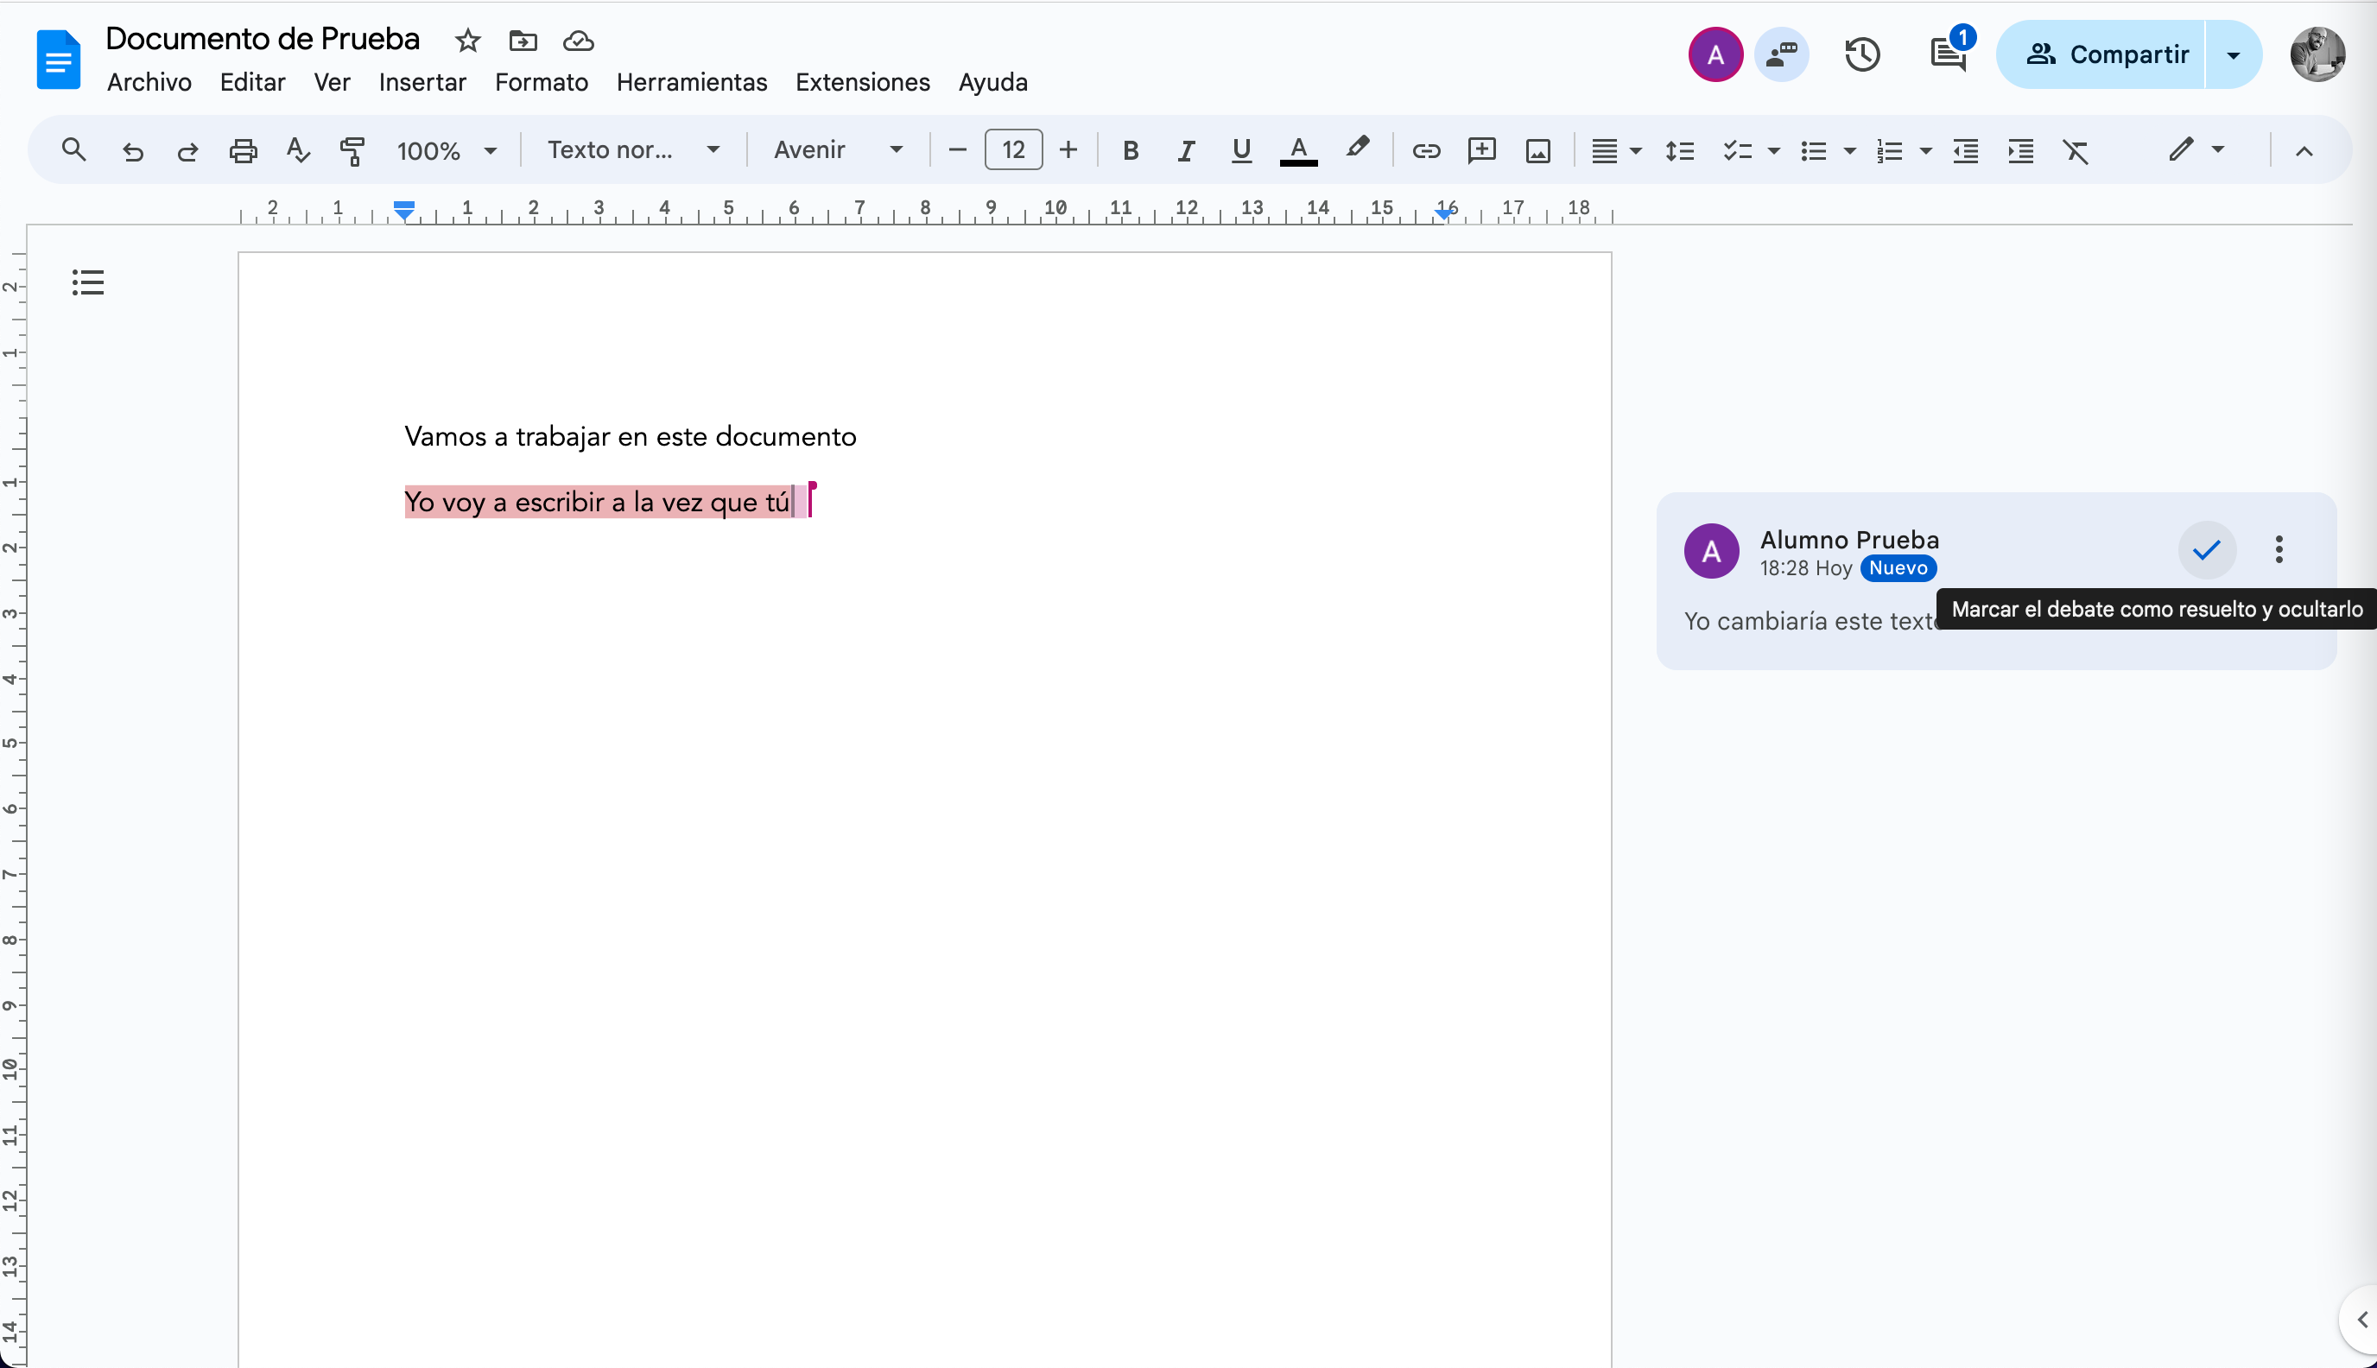The width and height of the screenshot is (2377, 1368).
Task: Open the Avenir font dropdown
Action: pyautogui.click(x=837, y=150)
